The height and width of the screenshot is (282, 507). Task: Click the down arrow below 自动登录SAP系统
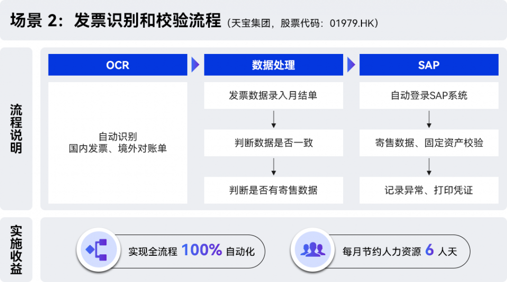point(429,119)
